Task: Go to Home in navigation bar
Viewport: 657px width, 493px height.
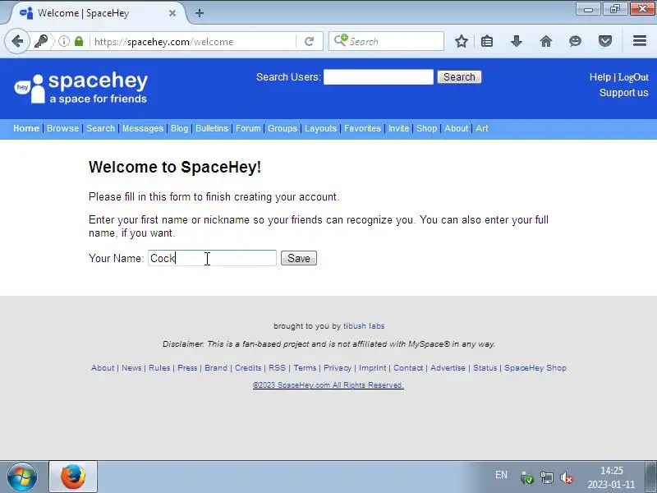Action: click(26, 128)
